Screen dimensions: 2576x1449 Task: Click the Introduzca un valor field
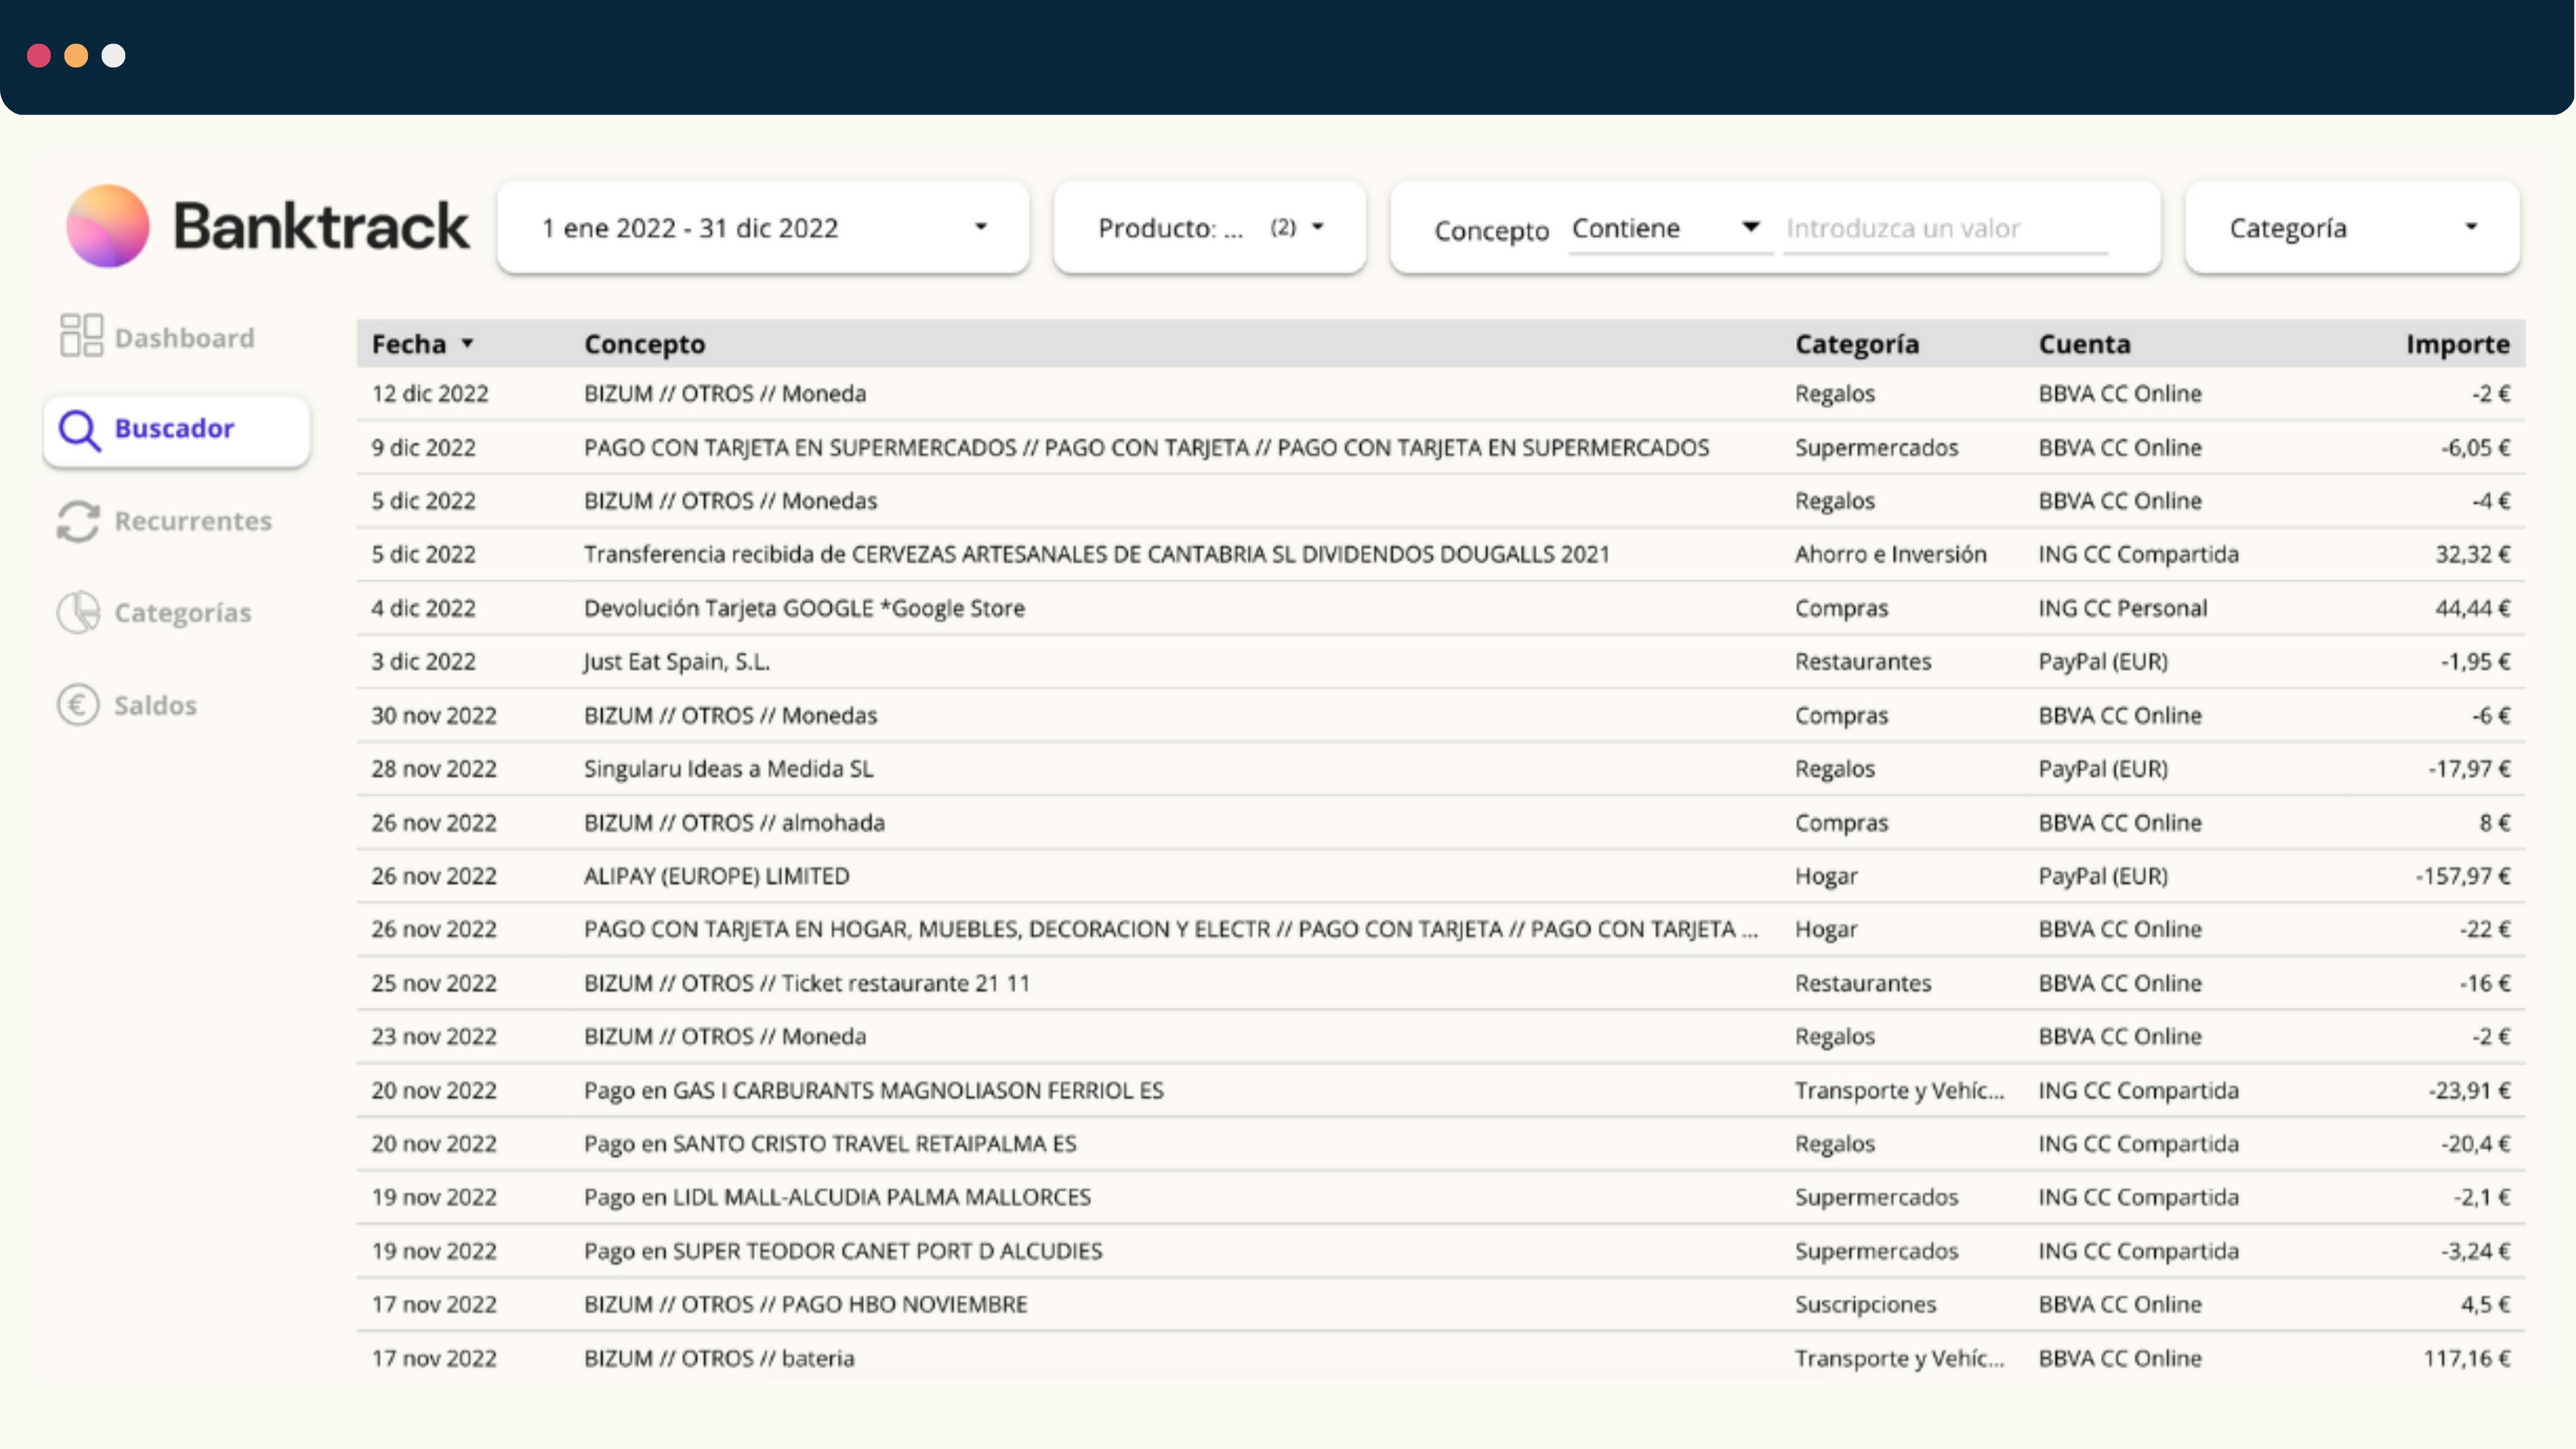click(1945, 229)
